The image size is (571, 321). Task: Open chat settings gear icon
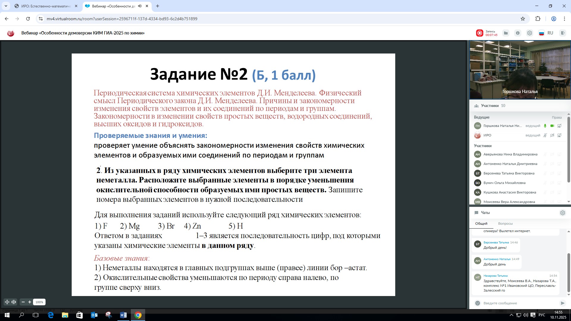(x=562, y=213)
